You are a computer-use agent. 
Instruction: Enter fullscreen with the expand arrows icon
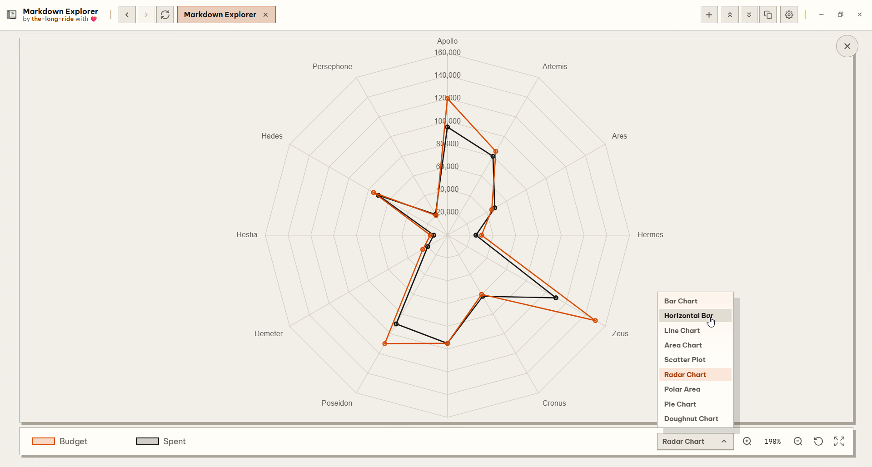839,441
